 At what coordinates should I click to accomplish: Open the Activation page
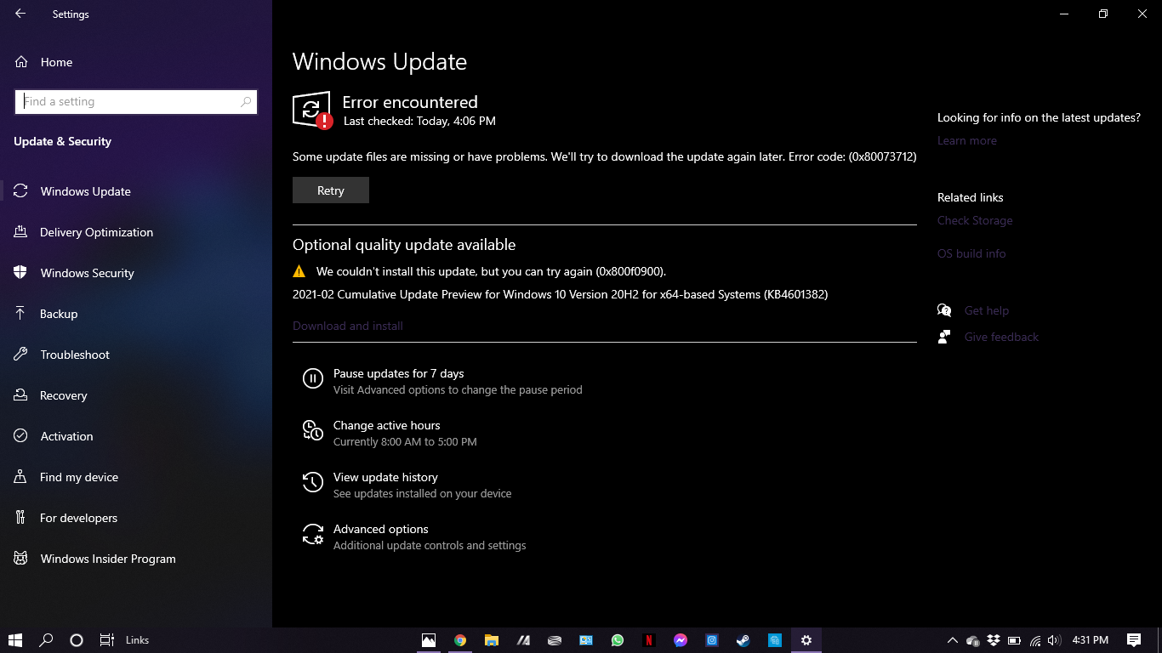[136, 436]
